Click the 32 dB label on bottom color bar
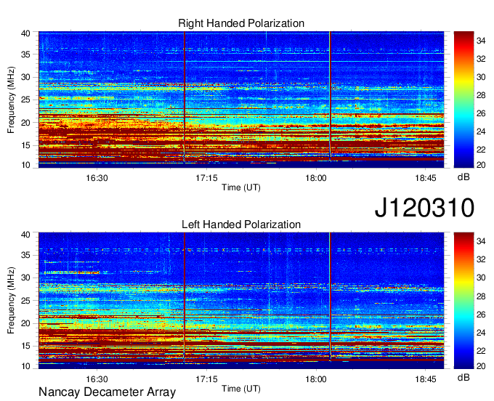494x401 pixels. [481, 259]
